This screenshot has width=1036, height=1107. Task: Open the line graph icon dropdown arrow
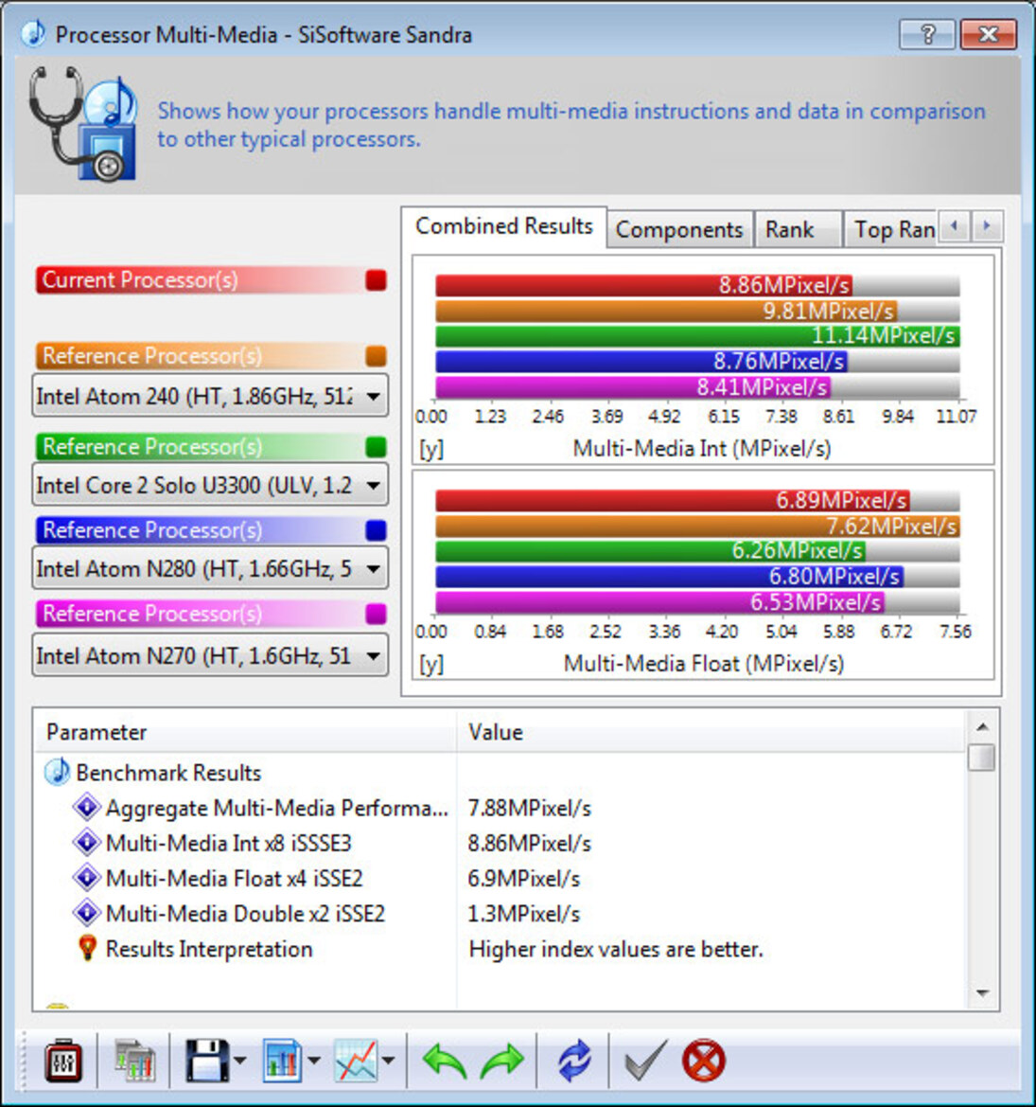[389, 1061]
